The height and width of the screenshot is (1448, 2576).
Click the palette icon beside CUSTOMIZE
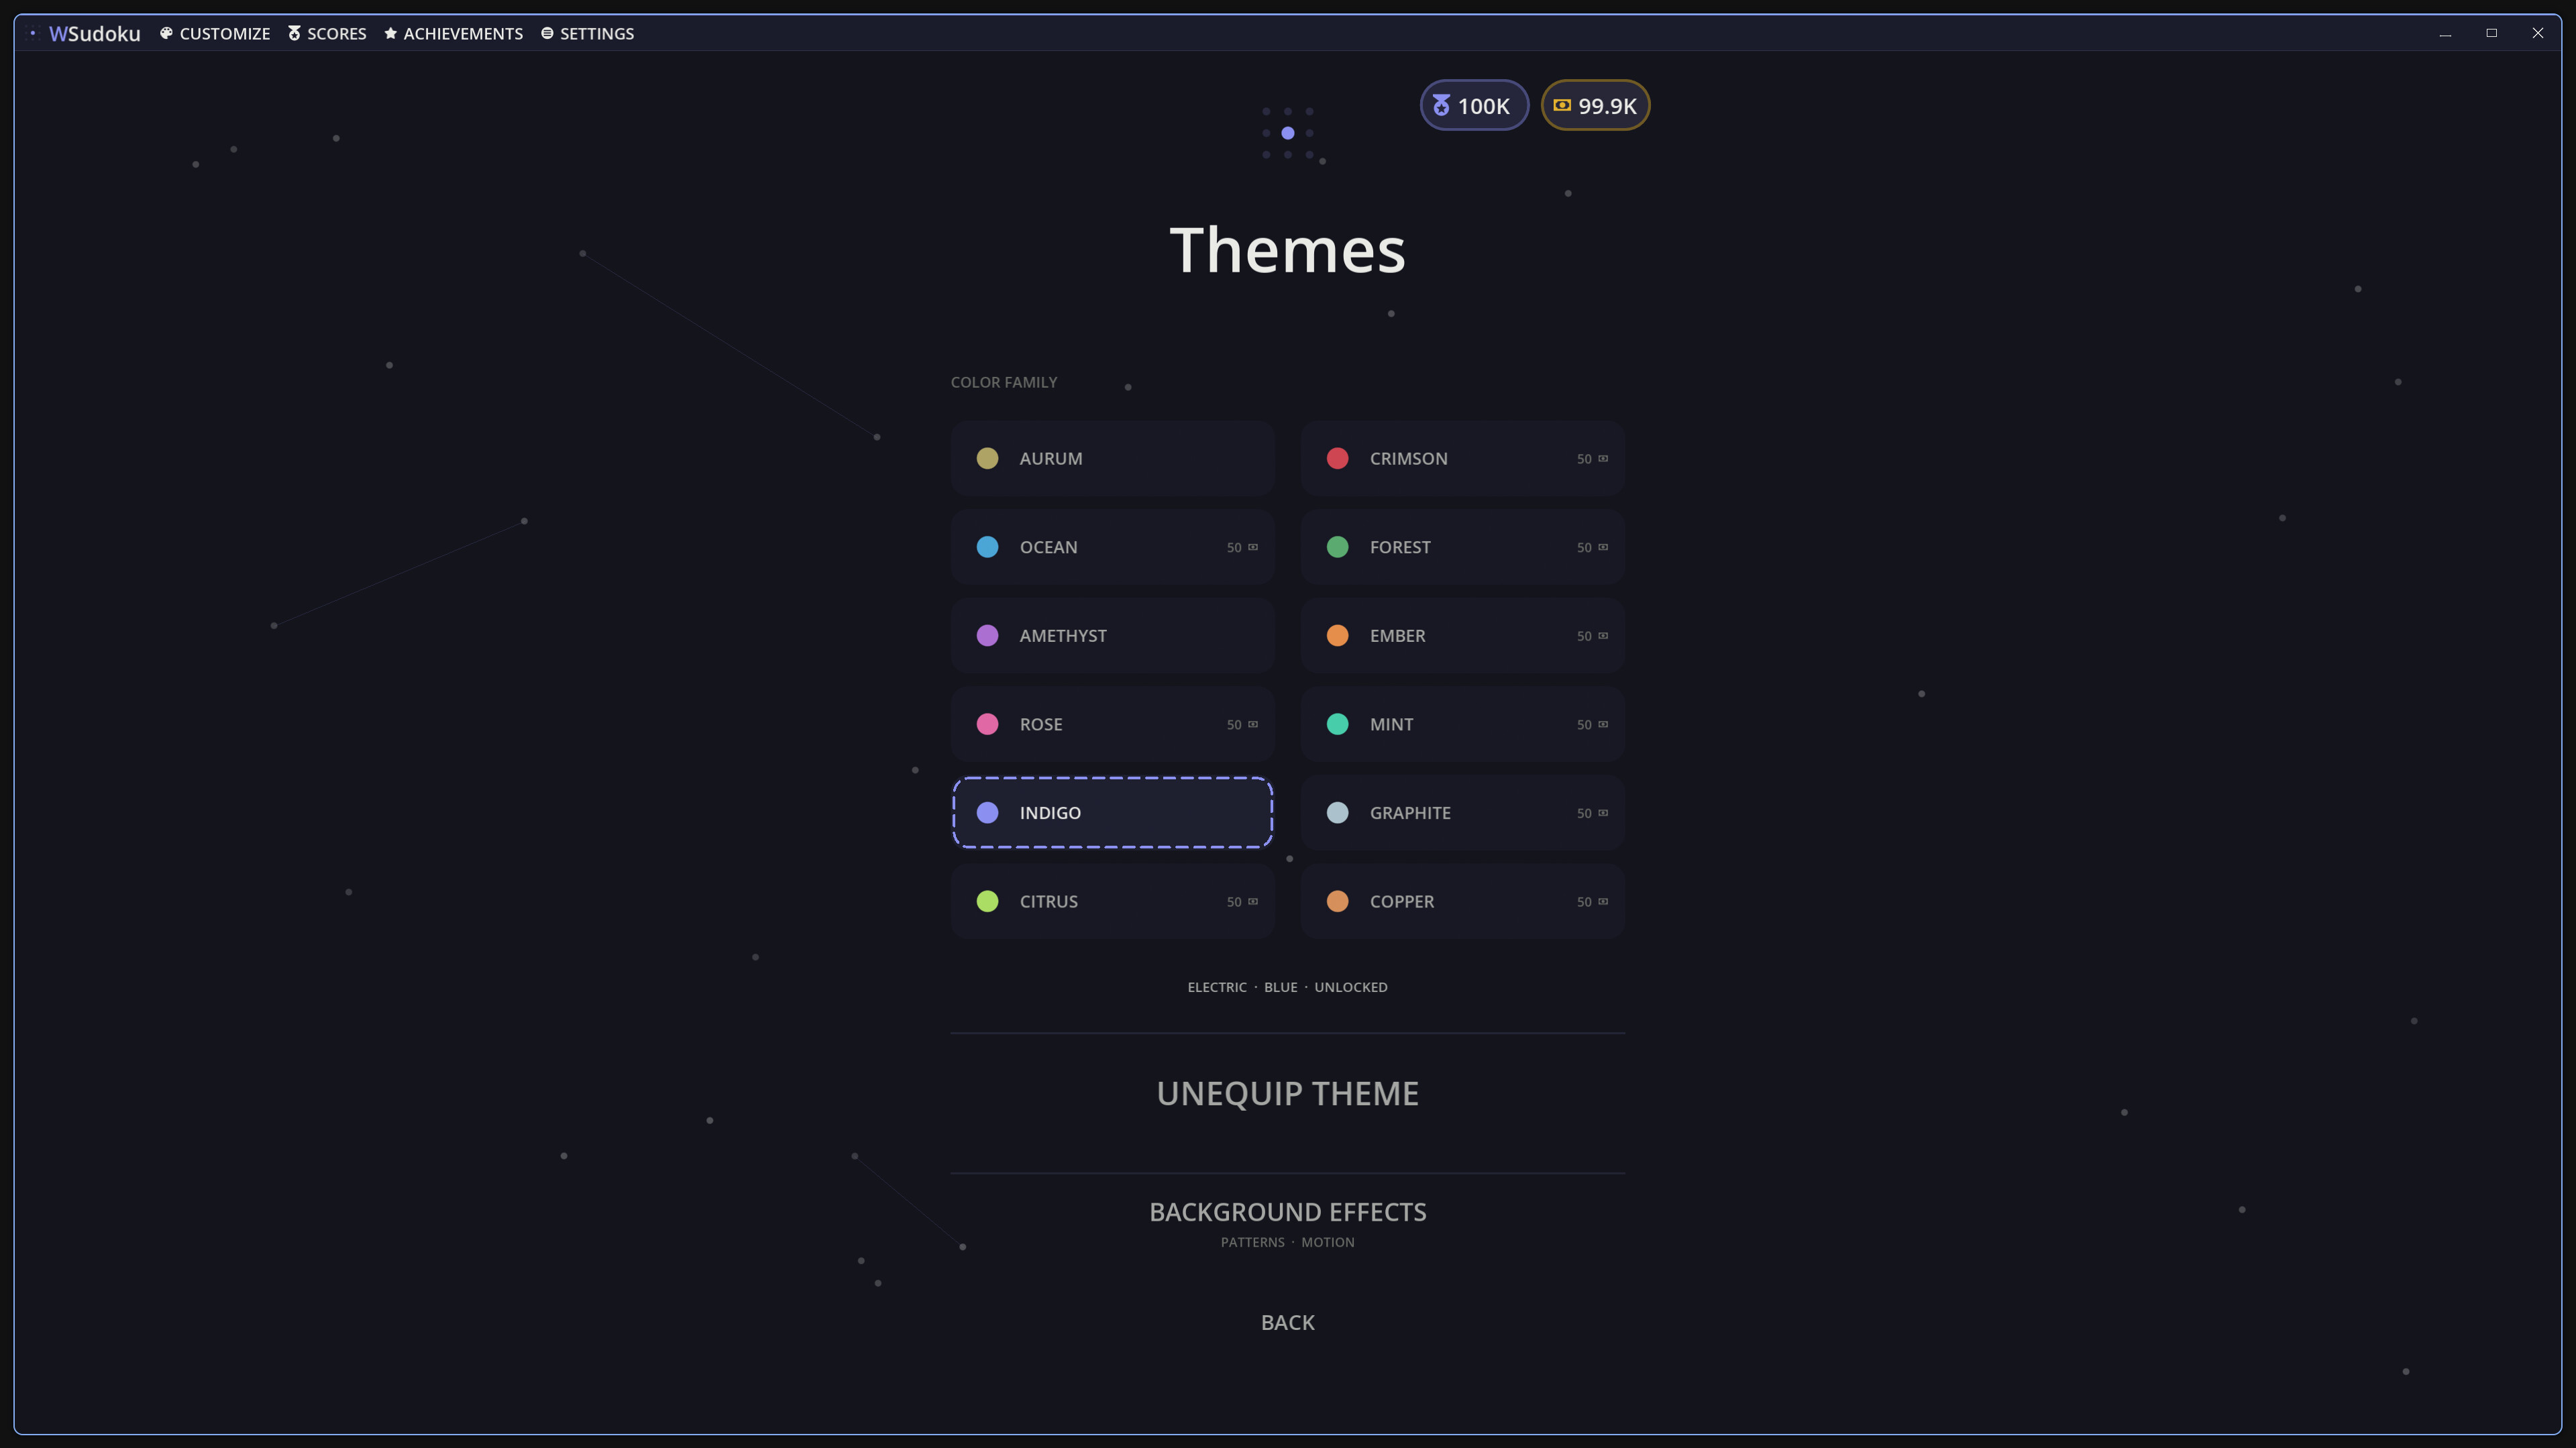[166, 33]
